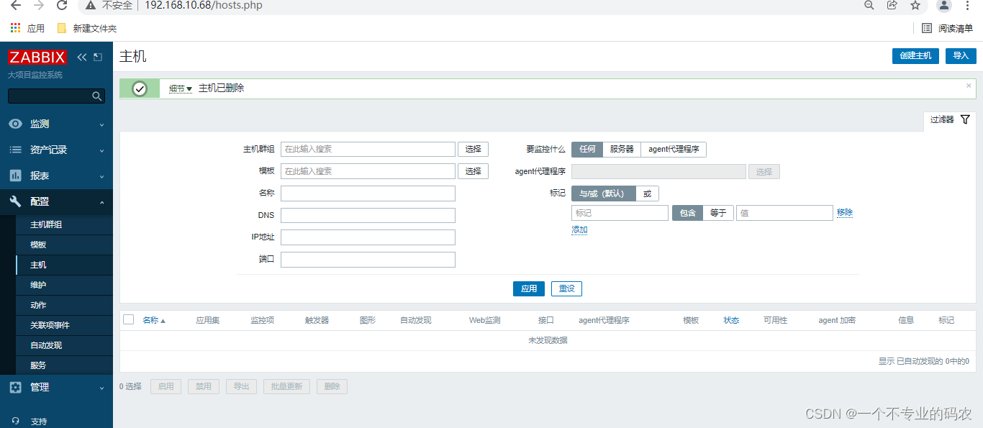
Task: Expand the 细节 details dropdown
Action: click(181, 88)
